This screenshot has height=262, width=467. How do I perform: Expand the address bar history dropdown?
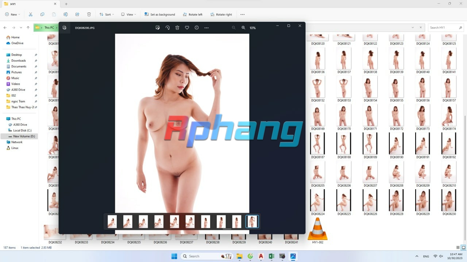point(413,28)
